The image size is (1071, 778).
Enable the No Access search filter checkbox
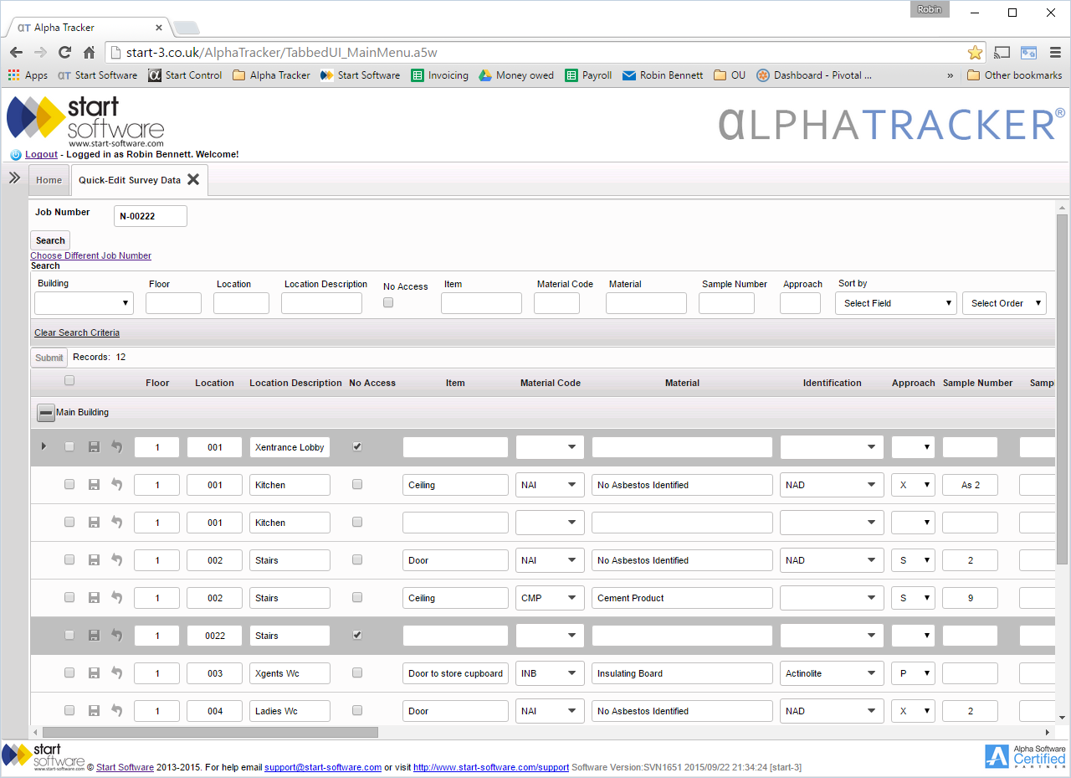coord(387,302)
